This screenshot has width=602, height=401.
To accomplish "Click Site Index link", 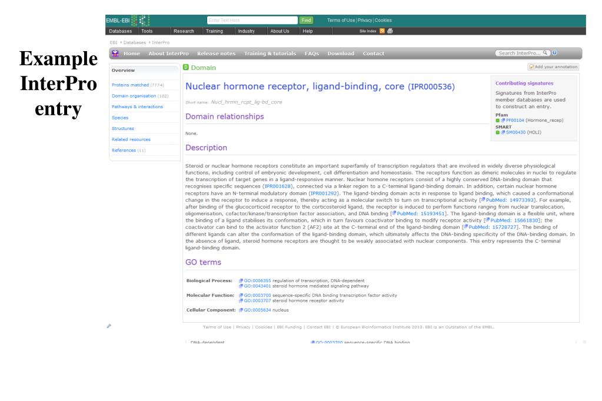I will [367, 31].
